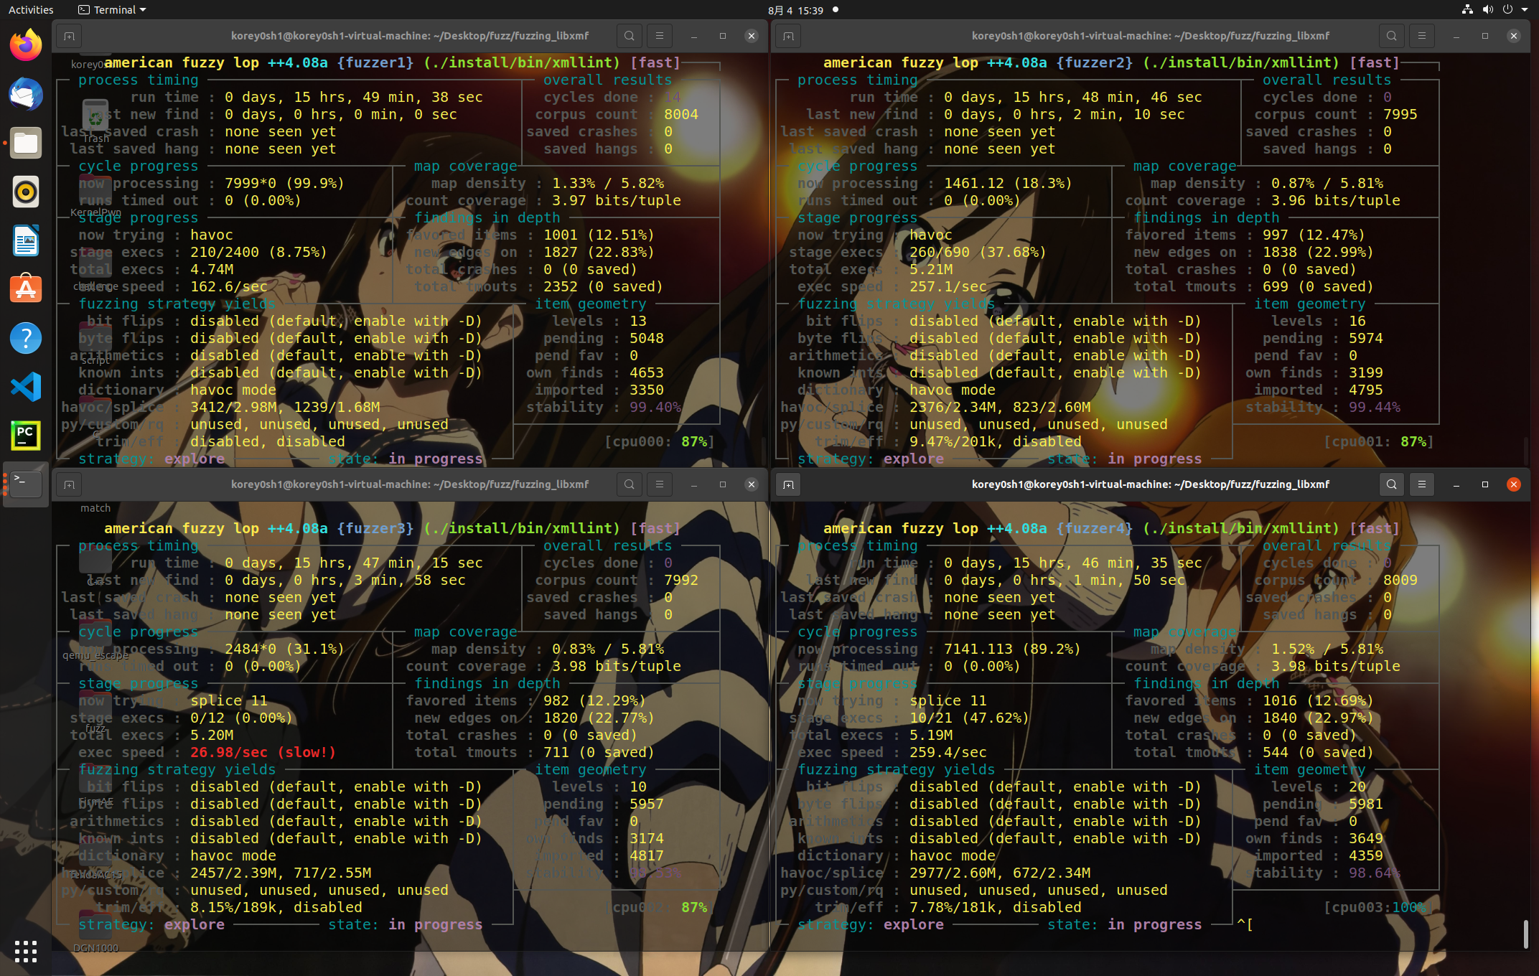Add a new tab in fuzzer2 terminal
The width and height of the screenshot is (1539, 976).
[788, 36]
